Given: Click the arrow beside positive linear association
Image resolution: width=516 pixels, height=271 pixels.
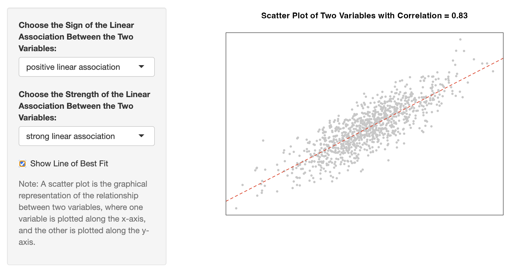Looking at the screenshot, I should tap(141, 67).
